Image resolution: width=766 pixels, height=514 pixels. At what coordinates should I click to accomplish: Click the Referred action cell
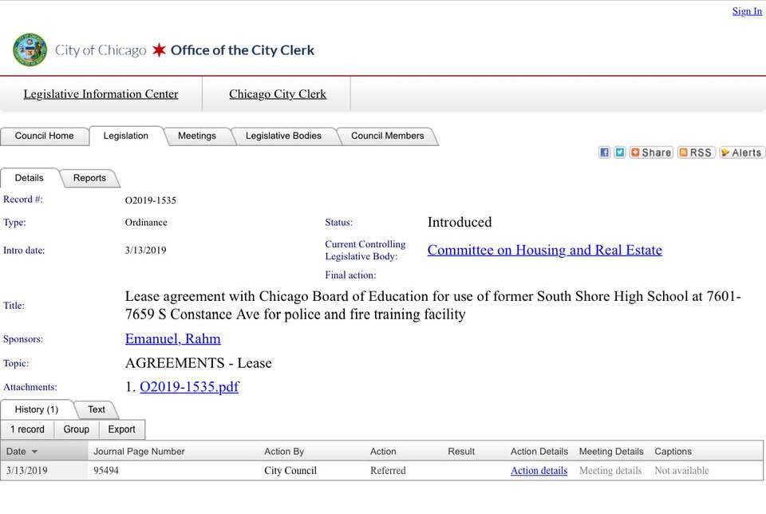tap(388, 471)
